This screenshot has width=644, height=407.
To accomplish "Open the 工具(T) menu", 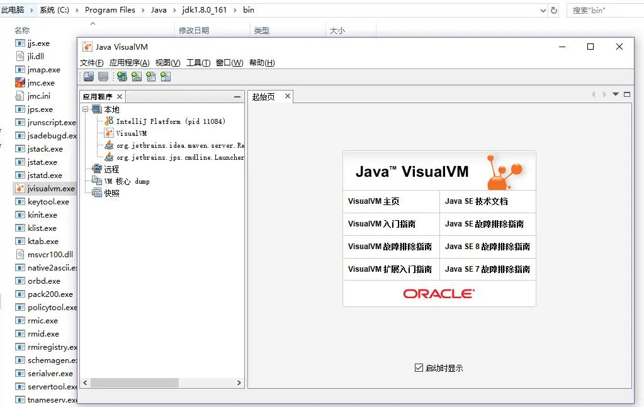I will [198, 63].
